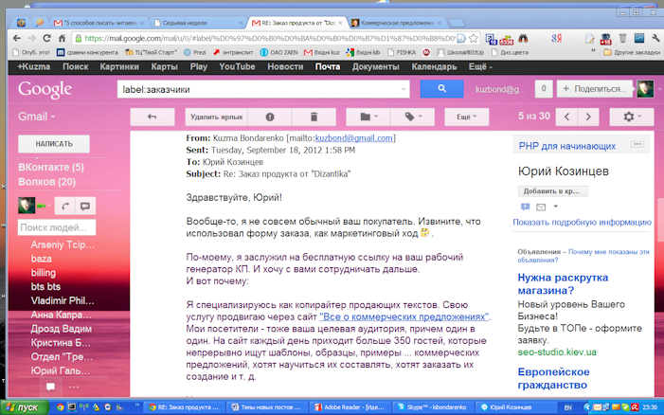664x415 pixels.
Task: Open the settings gear dropdown
Action: coord(632,117)
